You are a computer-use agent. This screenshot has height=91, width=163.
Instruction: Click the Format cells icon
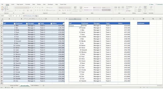point(123,8)
